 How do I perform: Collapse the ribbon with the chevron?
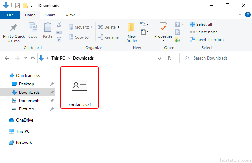pos(240,15)
